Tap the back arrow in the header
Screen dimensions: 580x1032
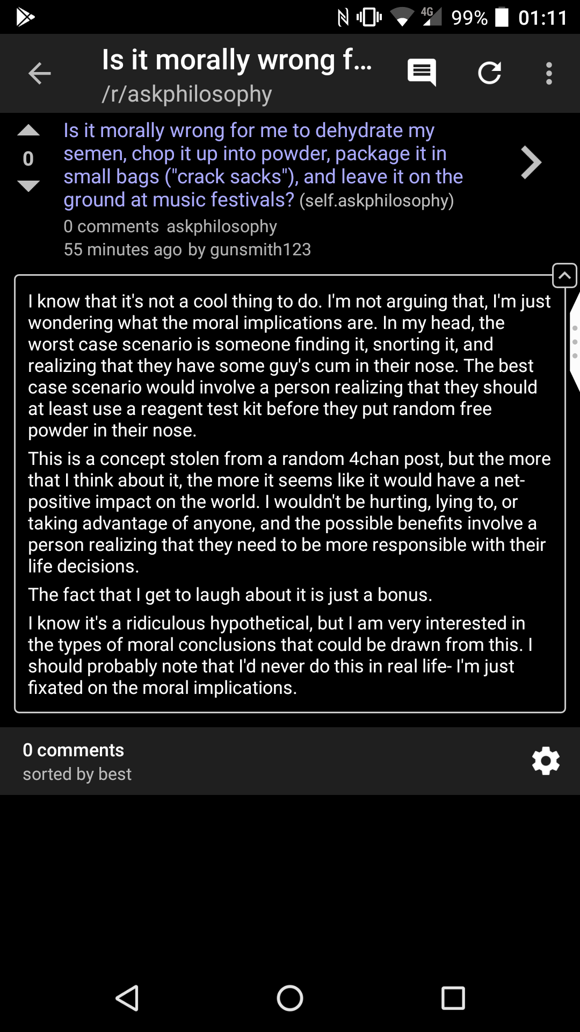(39, 74)
